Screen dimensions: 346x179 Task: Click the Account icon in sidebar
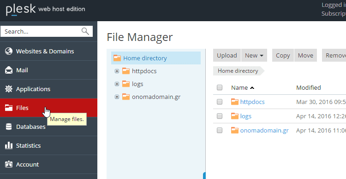click(x=9, y=164)
